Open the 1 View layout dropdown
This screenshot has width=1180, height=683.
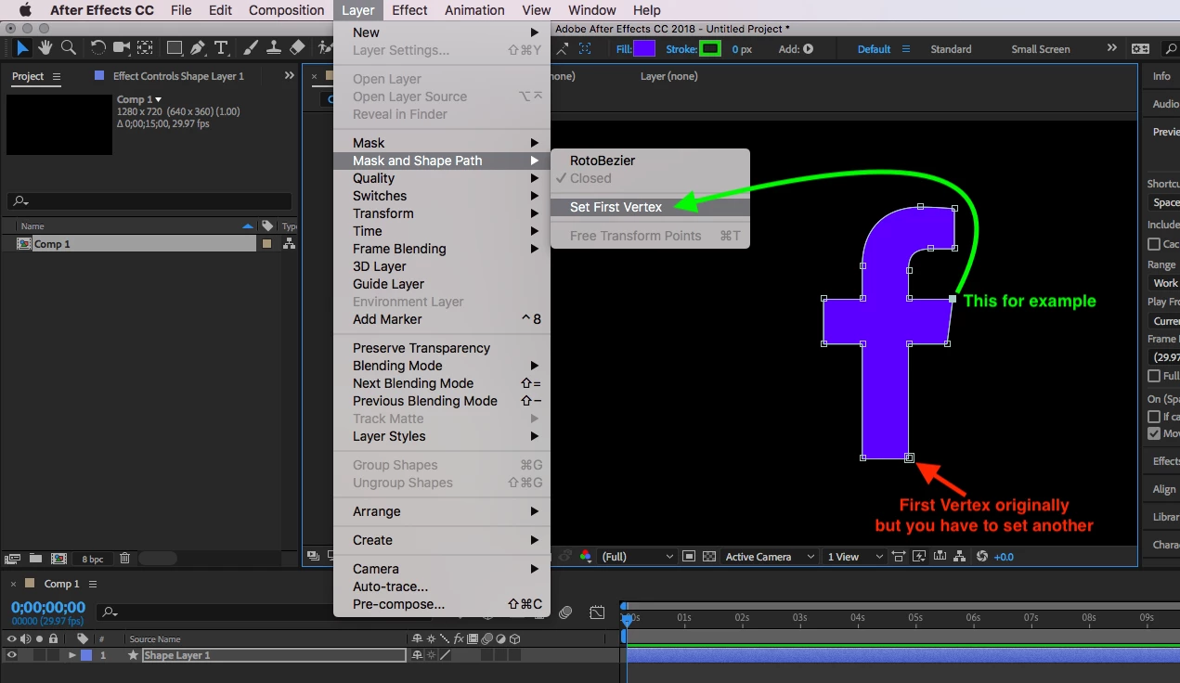click(x=856, y=557)
